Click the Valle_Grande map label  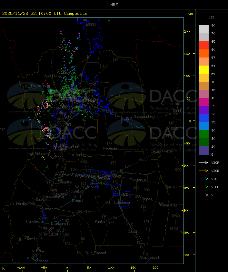pyautogui.click(x=87, y=187)
